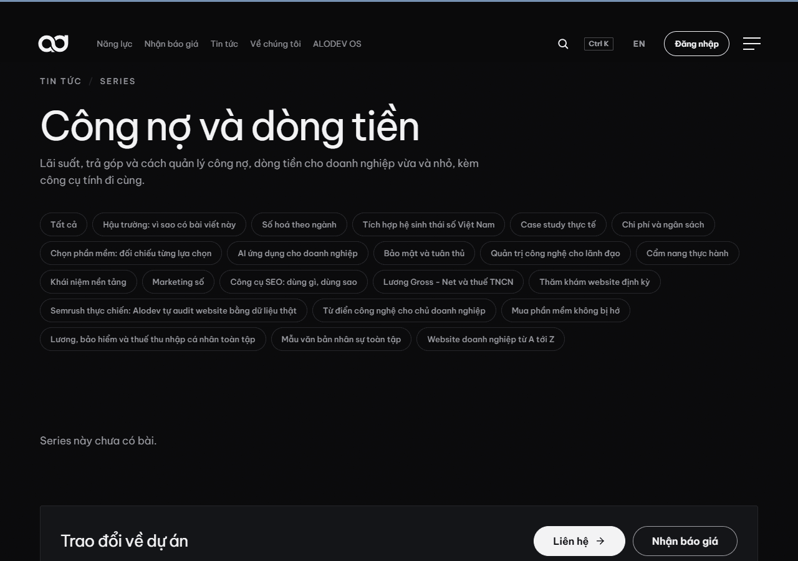The width and height of the screenshot is (798, 561).
Task: Switch language to EN
Action: [639, 44]
